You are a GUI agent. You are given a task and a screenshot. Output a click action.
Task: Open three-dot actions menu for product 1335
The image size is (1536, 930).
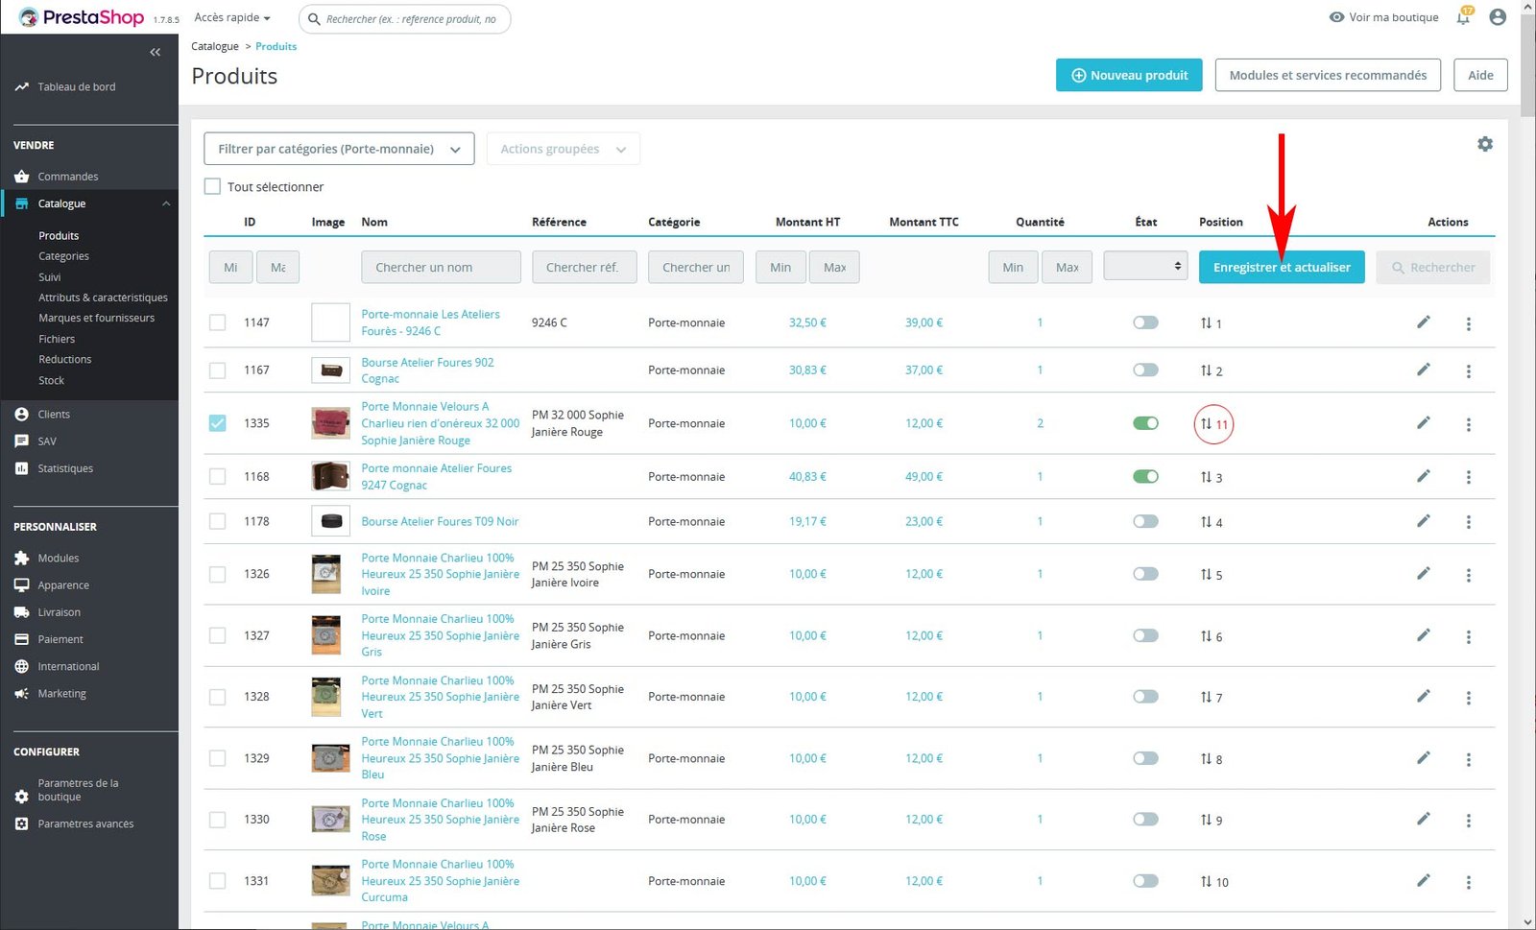1468,424
